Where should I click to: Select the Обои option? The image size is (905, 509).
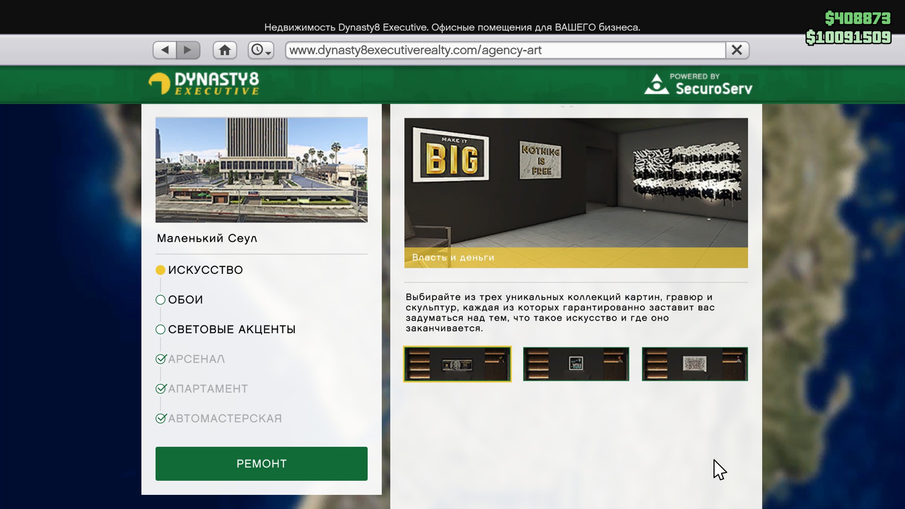click(185, 300)
